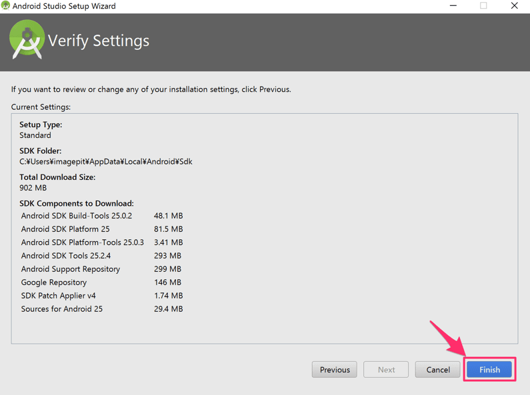The image size is (530, 395).
Task: Click 'SDK Components to Download:' label
Action: pos(77,203)
